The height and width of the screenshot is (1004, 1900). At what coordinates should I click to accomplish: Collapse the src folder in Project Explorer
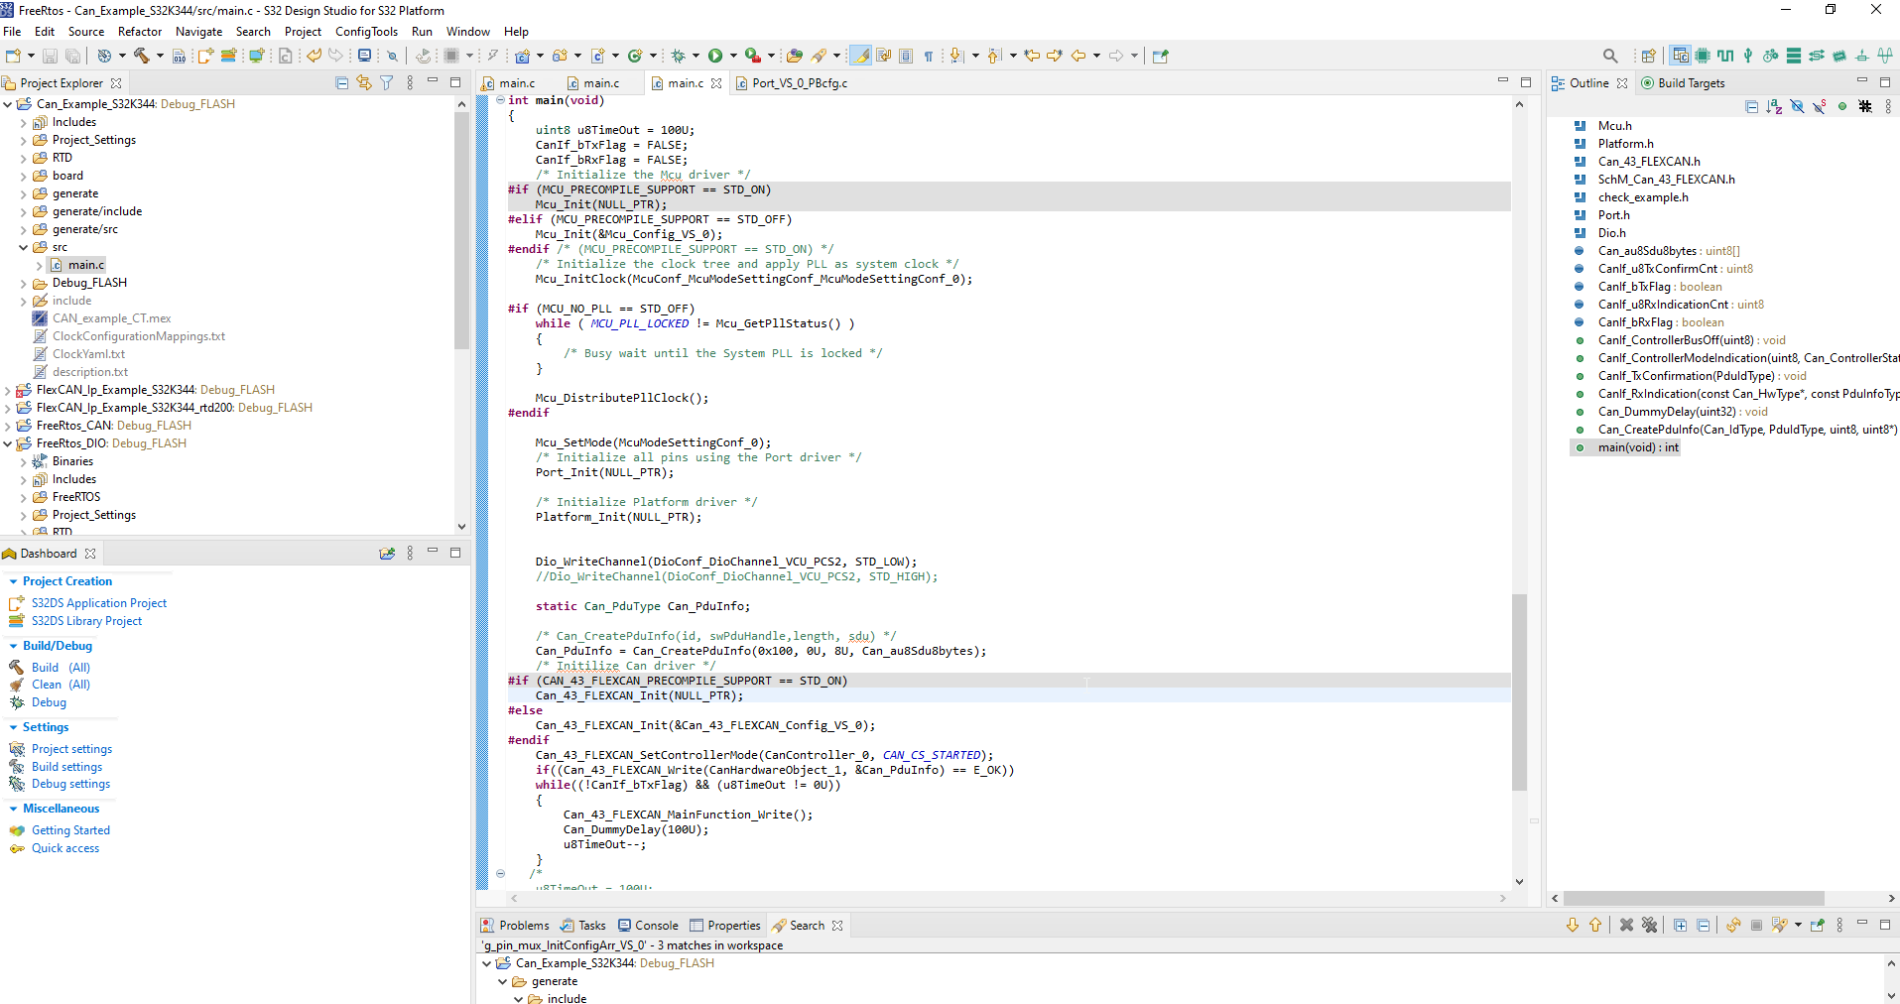[22, 246]
